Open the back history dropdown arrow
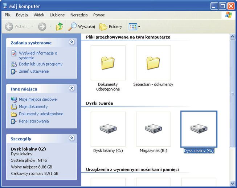The width and height of the screenshot is (237, 188). [x=32, y=27]
